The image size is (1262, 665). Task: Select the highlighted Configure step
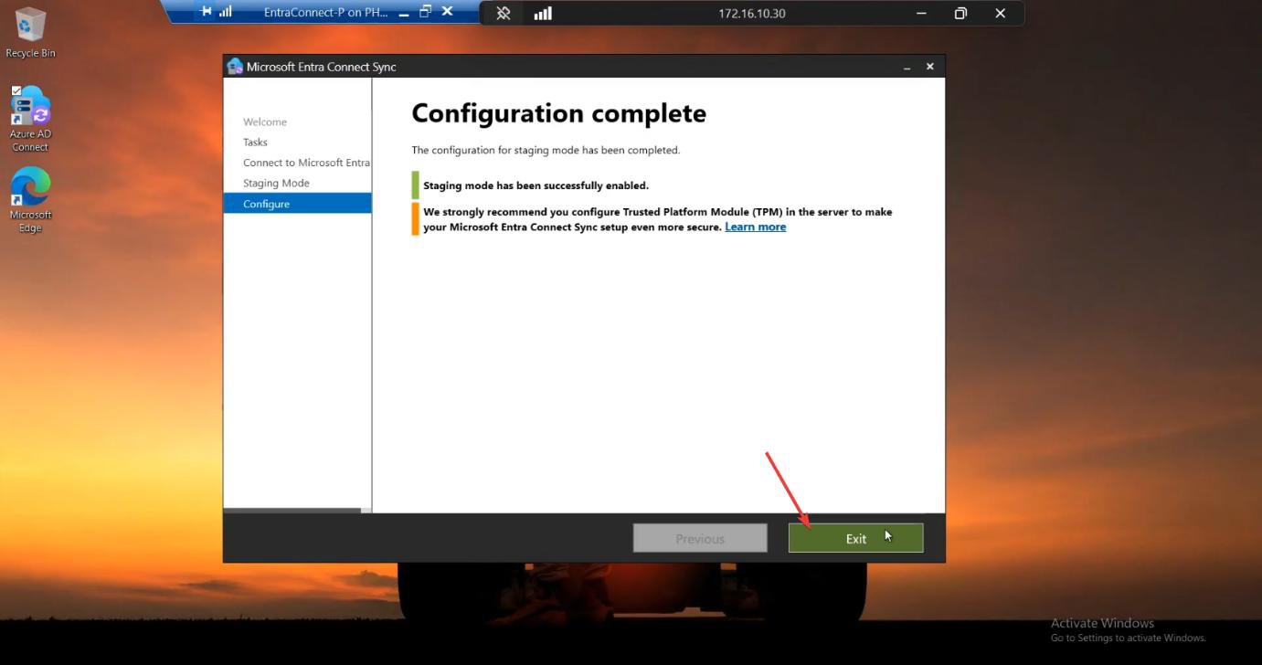[x=297, y=203]
